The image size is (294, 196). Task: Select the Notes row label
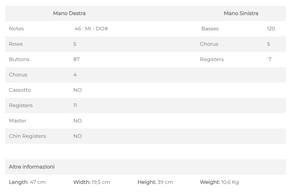(17, 29)
